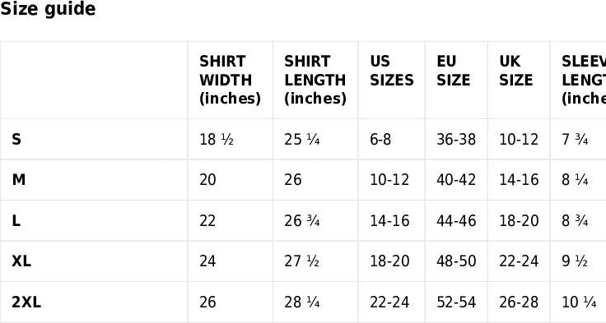Click the 26 ¾ shirt length cell
The height and width of the screenshot is (323, 606).
(302, 221)
